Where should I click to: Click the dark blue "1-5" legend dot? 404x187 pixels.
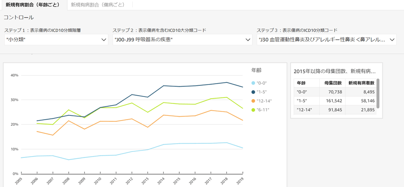(254, 92)
